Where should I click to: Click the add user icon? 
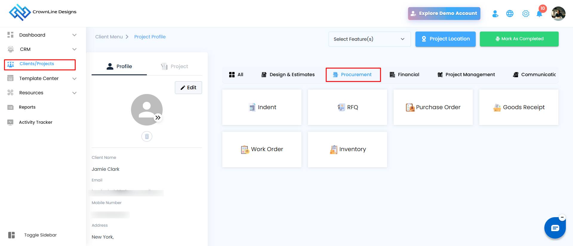click(495, 14)
